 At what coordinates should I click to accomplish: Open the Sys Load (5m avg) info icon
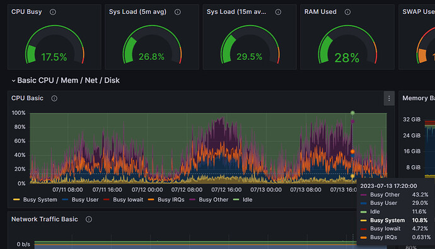pos(178,12)
